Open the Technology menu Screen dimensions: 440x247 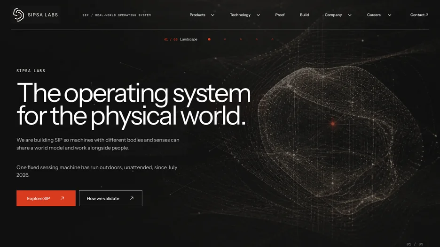pyautogui.click(x=240, y=15)
